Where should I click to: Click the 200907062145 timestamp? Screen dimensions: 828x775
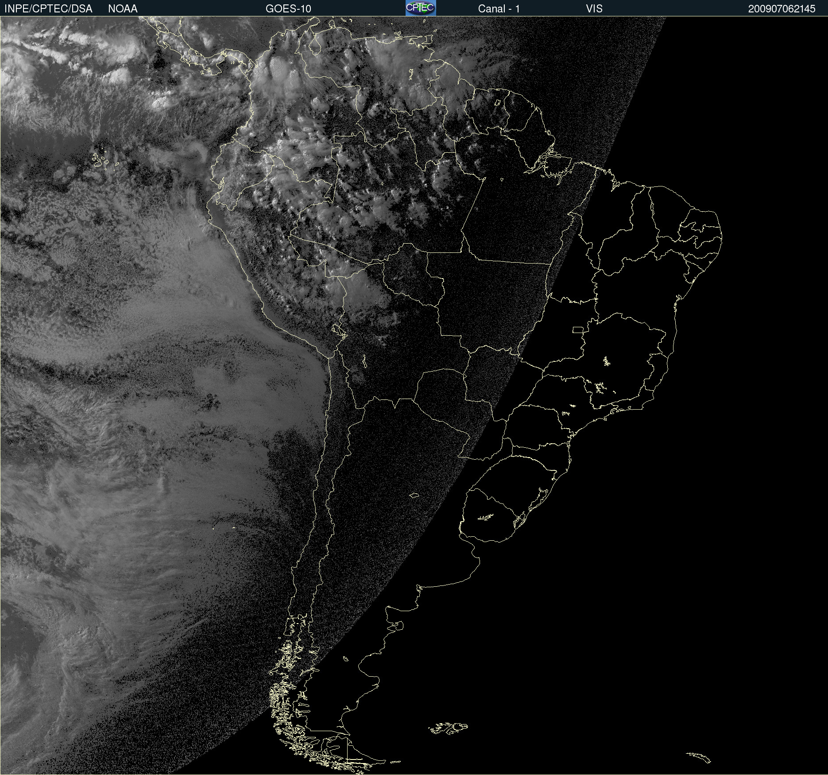(x=782, y=9)
